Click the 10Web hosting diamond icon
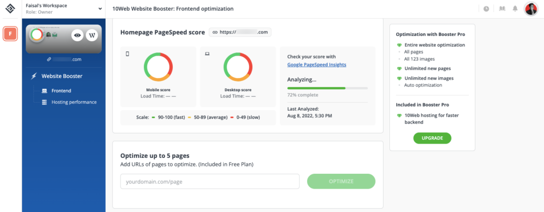544x212 pixels. pos(399,116)
